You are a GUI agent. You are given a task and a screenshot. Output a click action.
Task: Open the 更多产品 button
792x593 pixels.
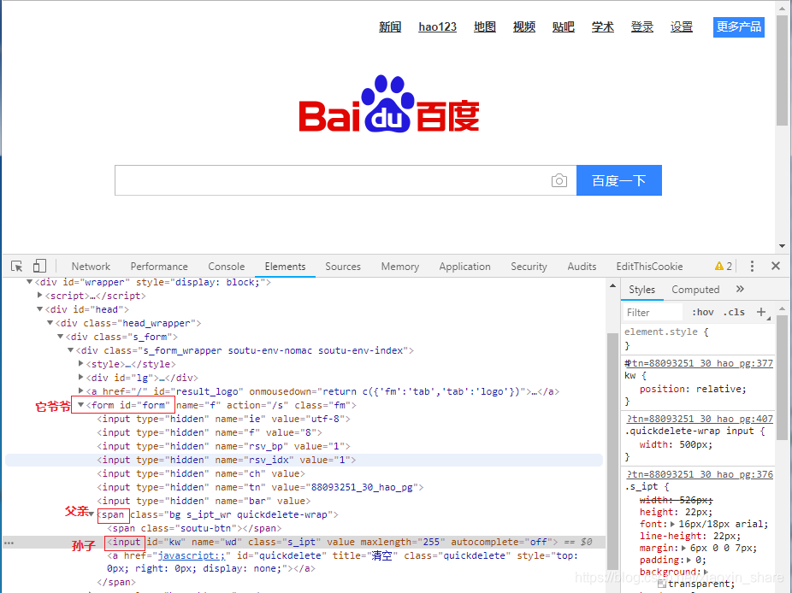738,26
